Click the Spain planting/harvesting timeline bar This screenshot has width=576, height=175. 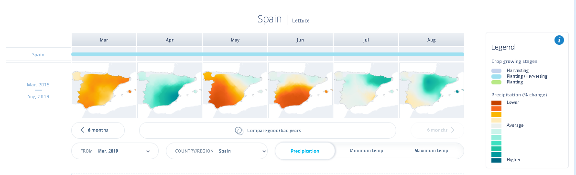268,54
